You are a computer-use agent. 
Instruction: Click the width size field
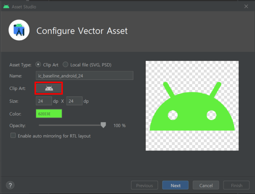[x=44, y=101]
